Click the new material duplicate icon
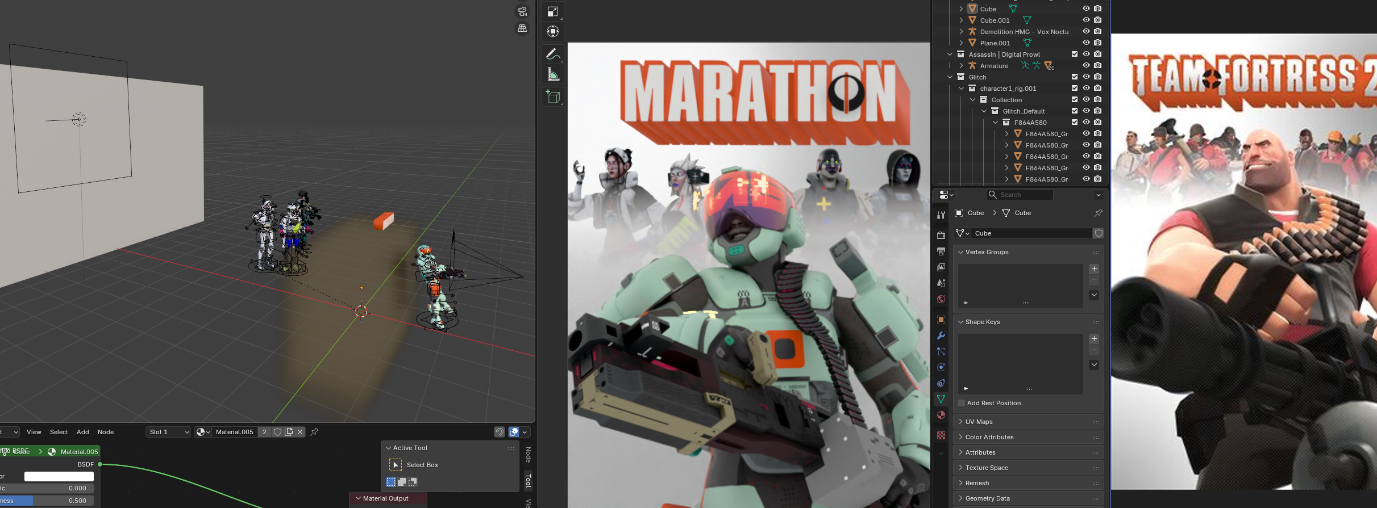The height and width of the screenshot is (508, 1377). click(289, 432)
